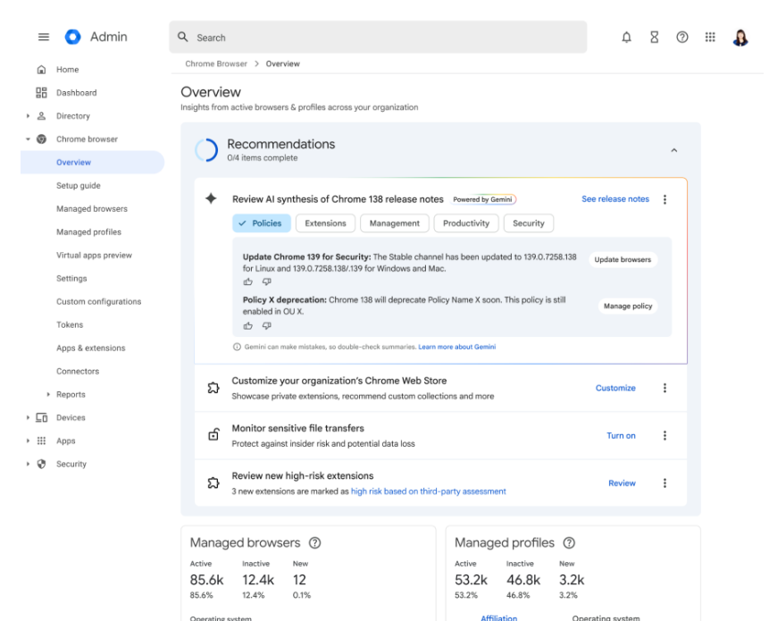Open the help question mark icon
Screen dimensions: 769x621
[682, 38]
